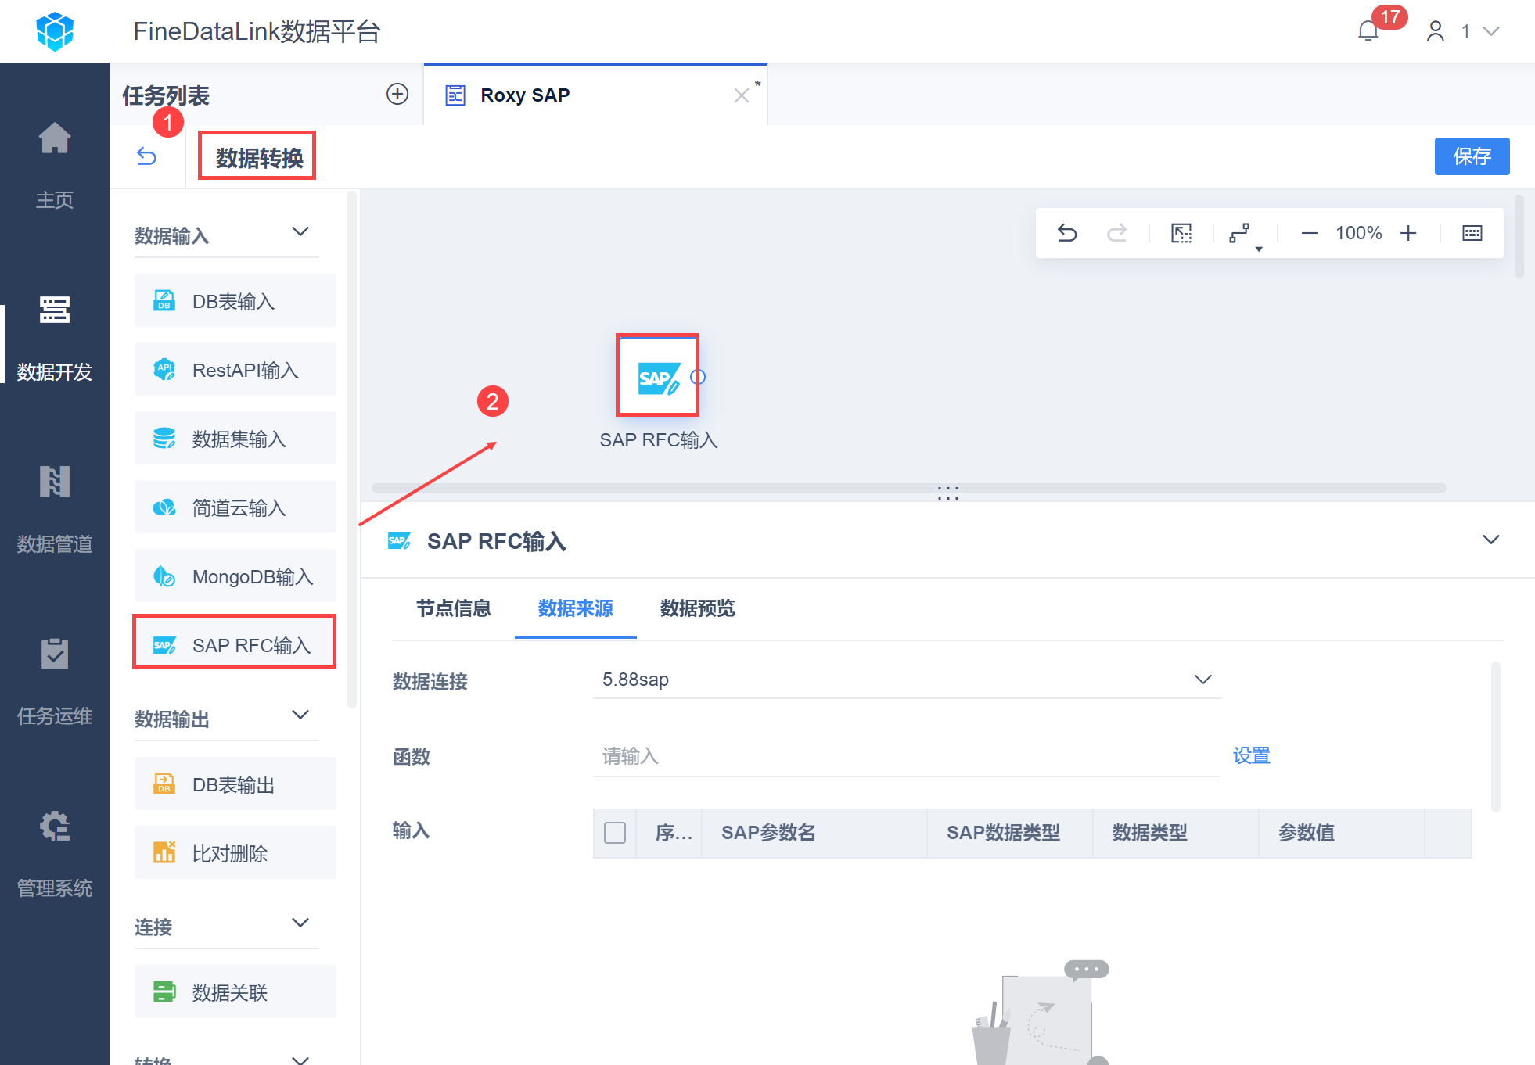Screen dimensions: 1535x1065
Task: Click the undo arrow in canvas toolbar
Action: [1067, 233]
